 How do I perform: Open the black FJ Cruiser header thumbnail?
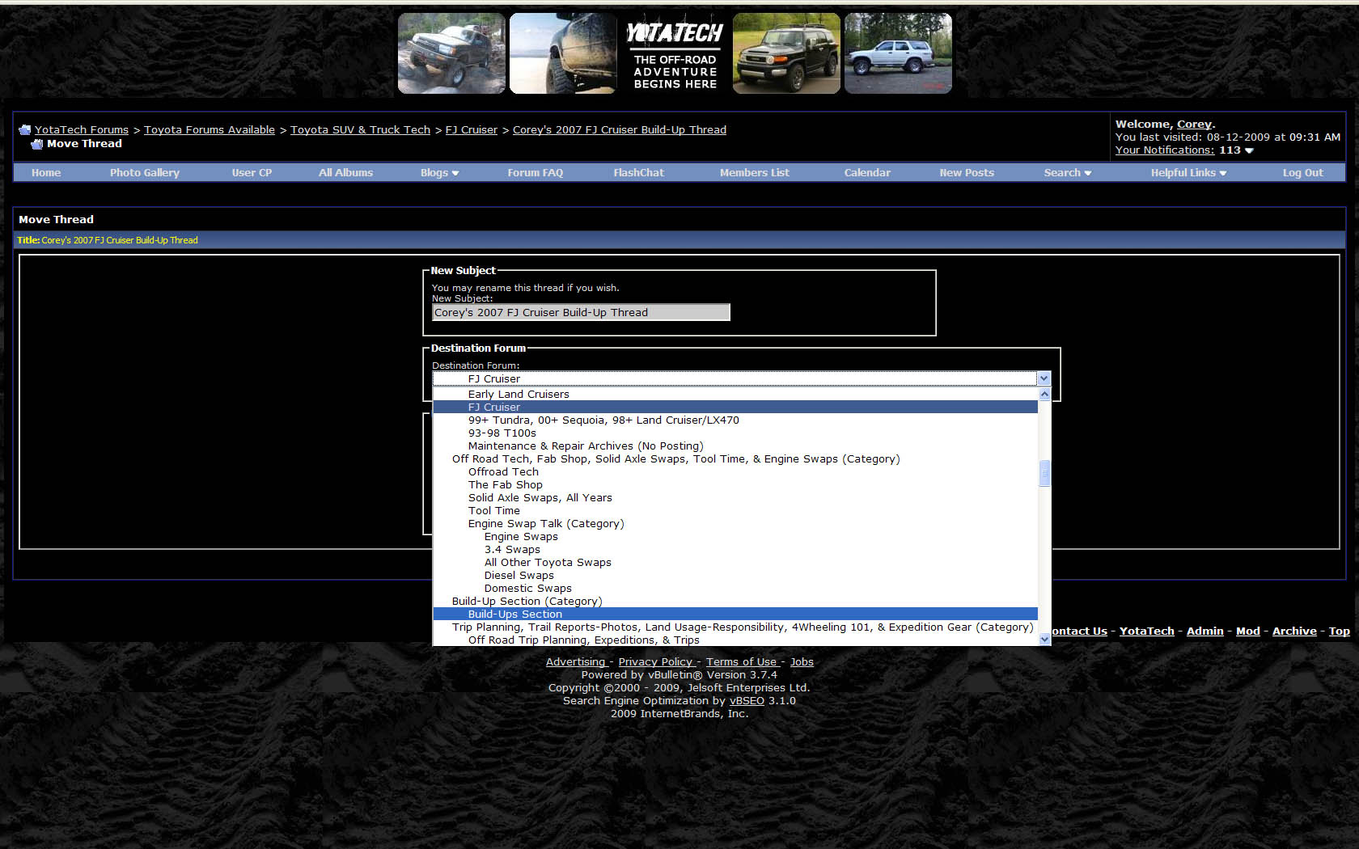[786, 53]
